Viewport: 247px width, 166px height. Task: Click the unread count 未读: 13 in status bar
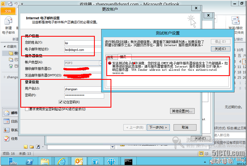pyautogui.click(x=25, y=153)
